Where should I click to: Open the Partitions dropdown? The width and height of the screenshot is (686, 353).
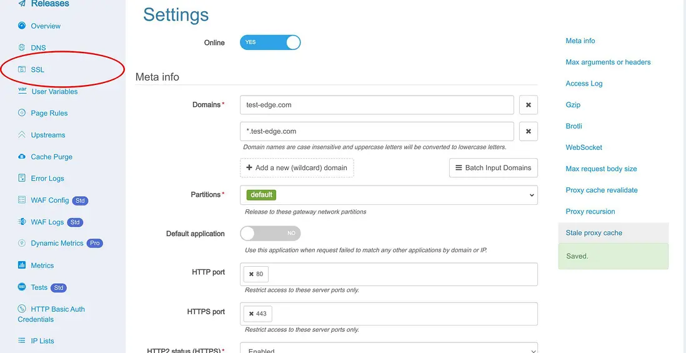(x=388, y=195)
